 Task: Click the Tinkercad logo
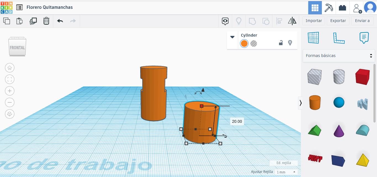6,7
